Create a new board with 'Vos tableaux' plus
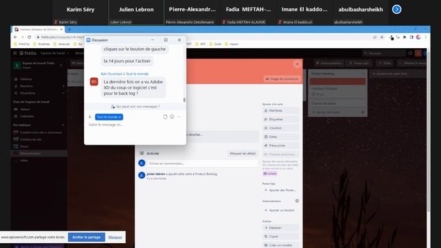441x248 pixels. point(63,125)
